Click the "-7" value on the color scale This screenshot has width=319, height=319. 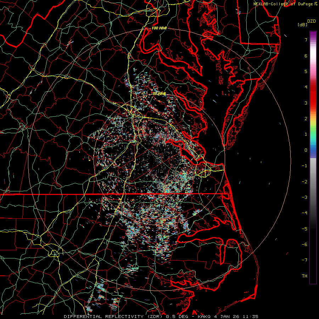click(304, 260)
